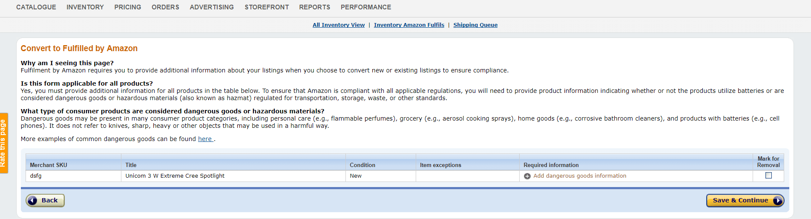Screen dimensions: 811x219
Task: Click the back arrow icon on Back button
Action: (x=32, y=201)
